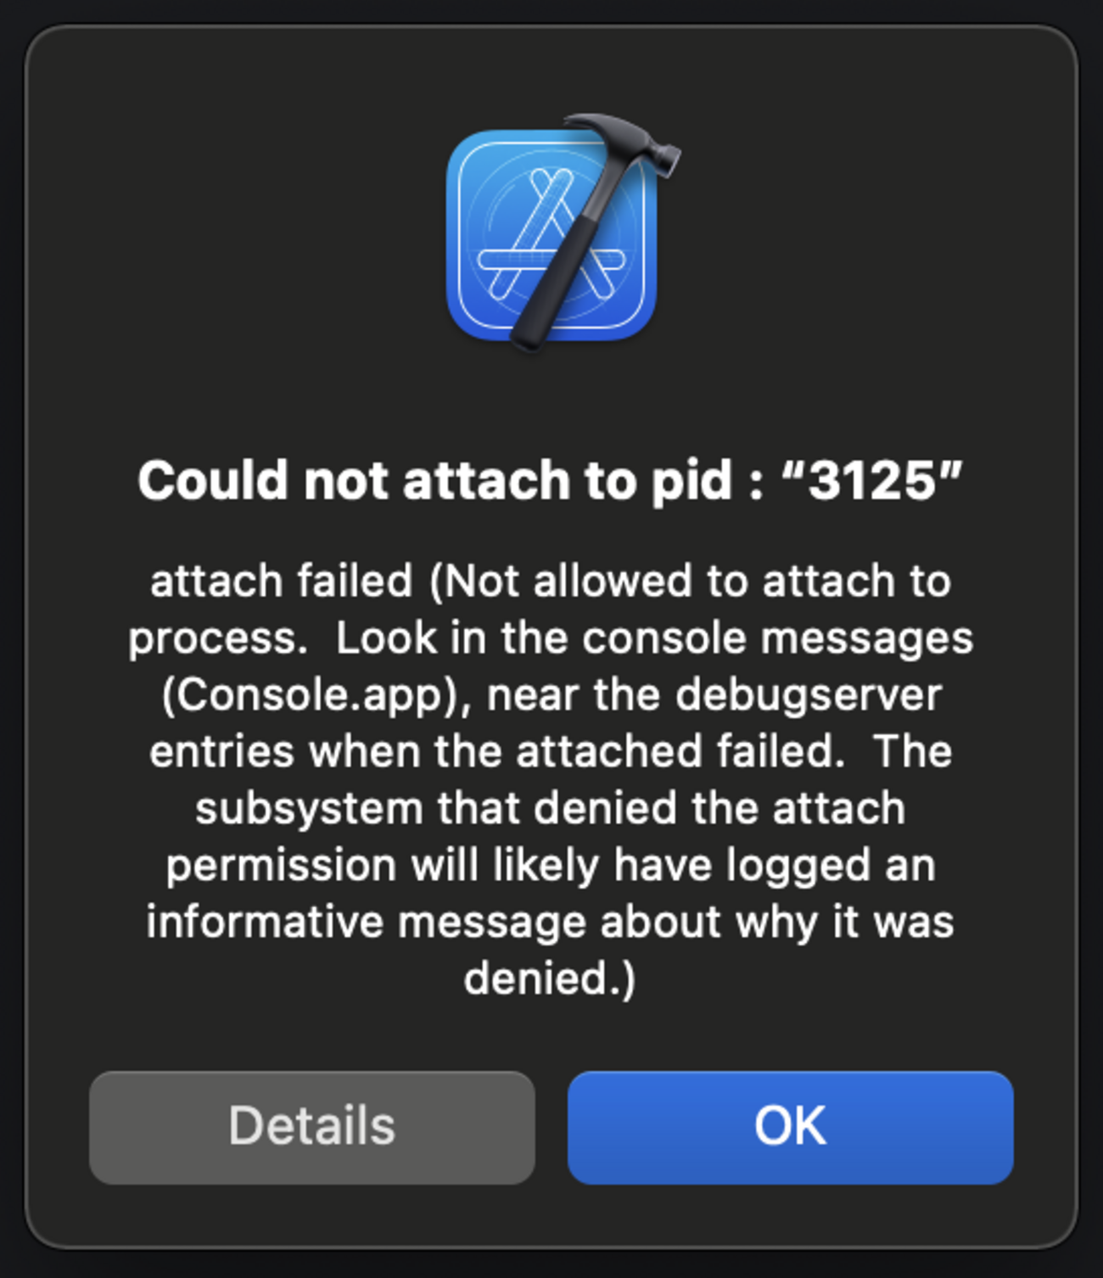Click the Xcode app icon
The height and width of the screenshot is (1278, 1103).
pos(562,233)
